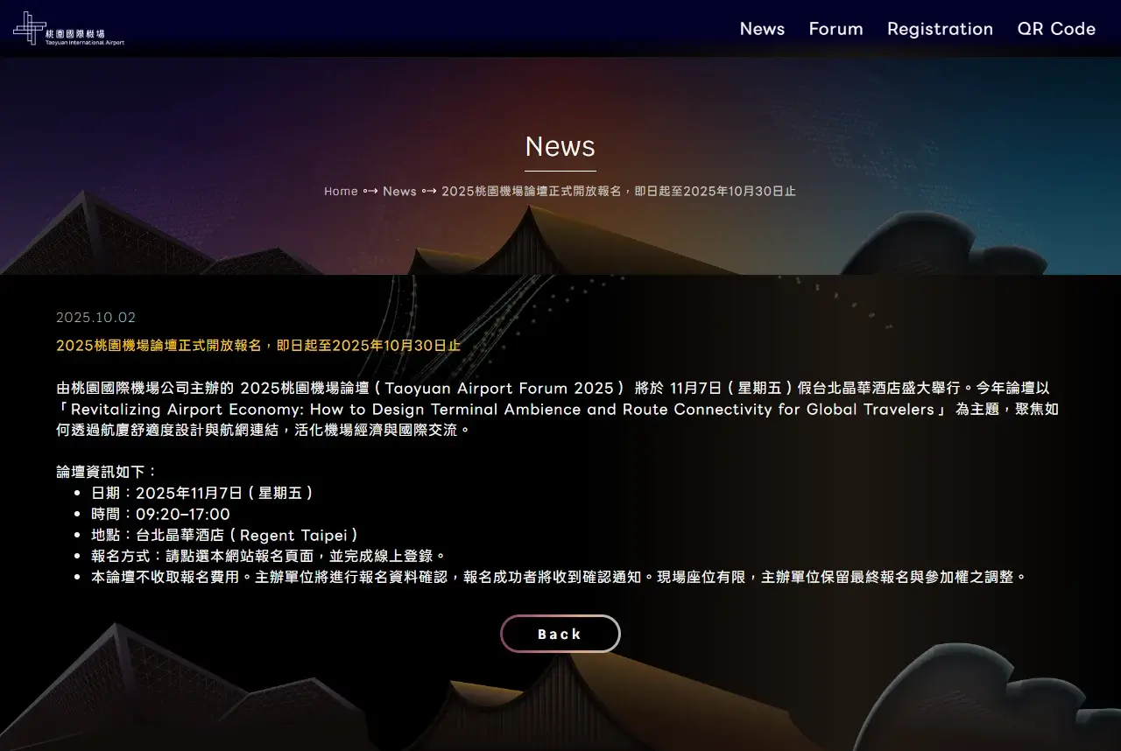Viewport: 1121px width, 751px height.
Task: Click the breadcrumb arrow after Home
Action: (x=370, y=191)
